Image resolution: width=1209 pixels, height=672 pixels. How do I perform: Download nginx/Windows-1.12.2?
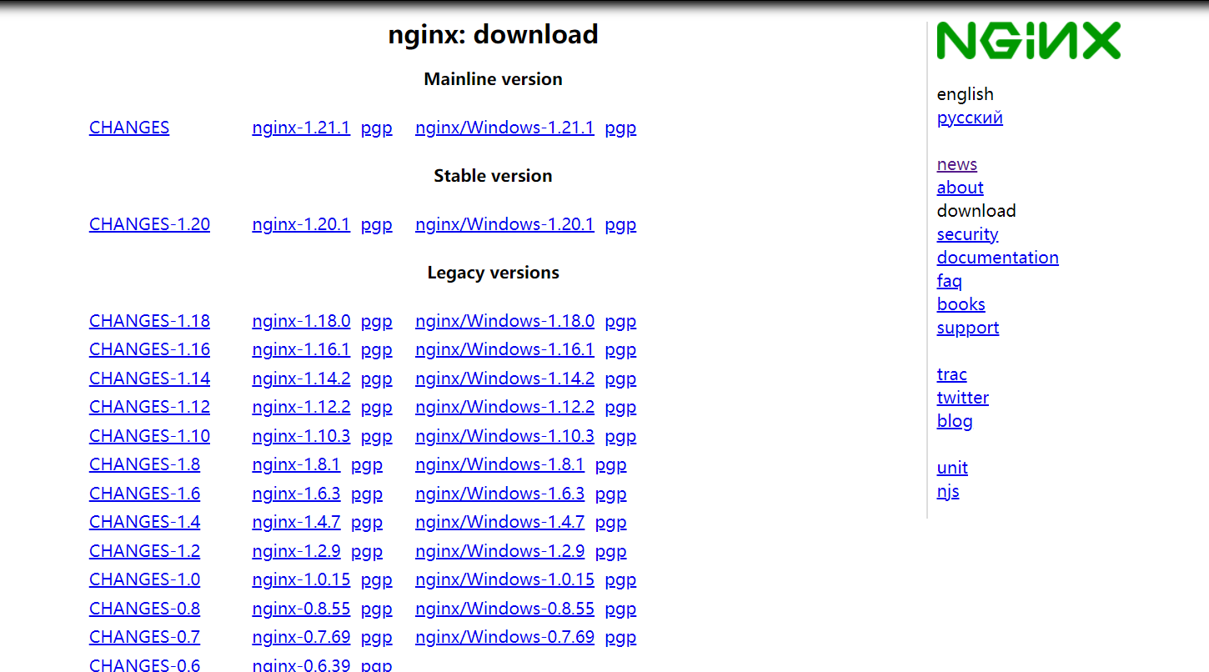click(504, 407)
